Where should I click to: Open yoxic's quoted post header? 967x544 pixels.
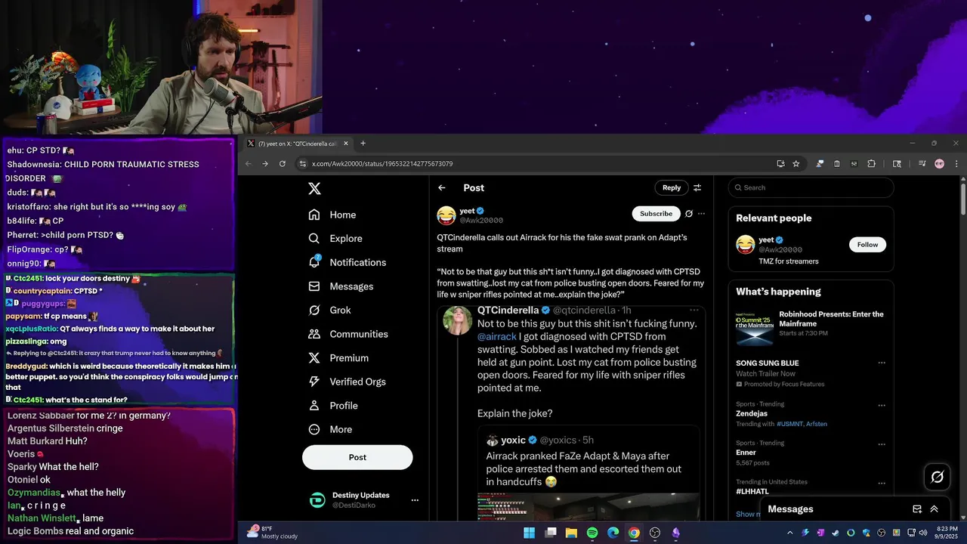pyautogui.click(x=540, y=440)
